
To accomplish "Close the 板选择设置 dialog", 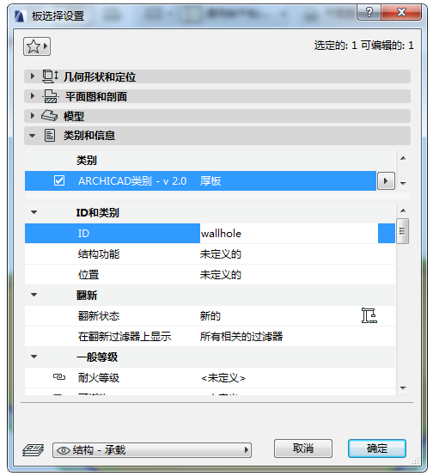I will coord(401,12).
